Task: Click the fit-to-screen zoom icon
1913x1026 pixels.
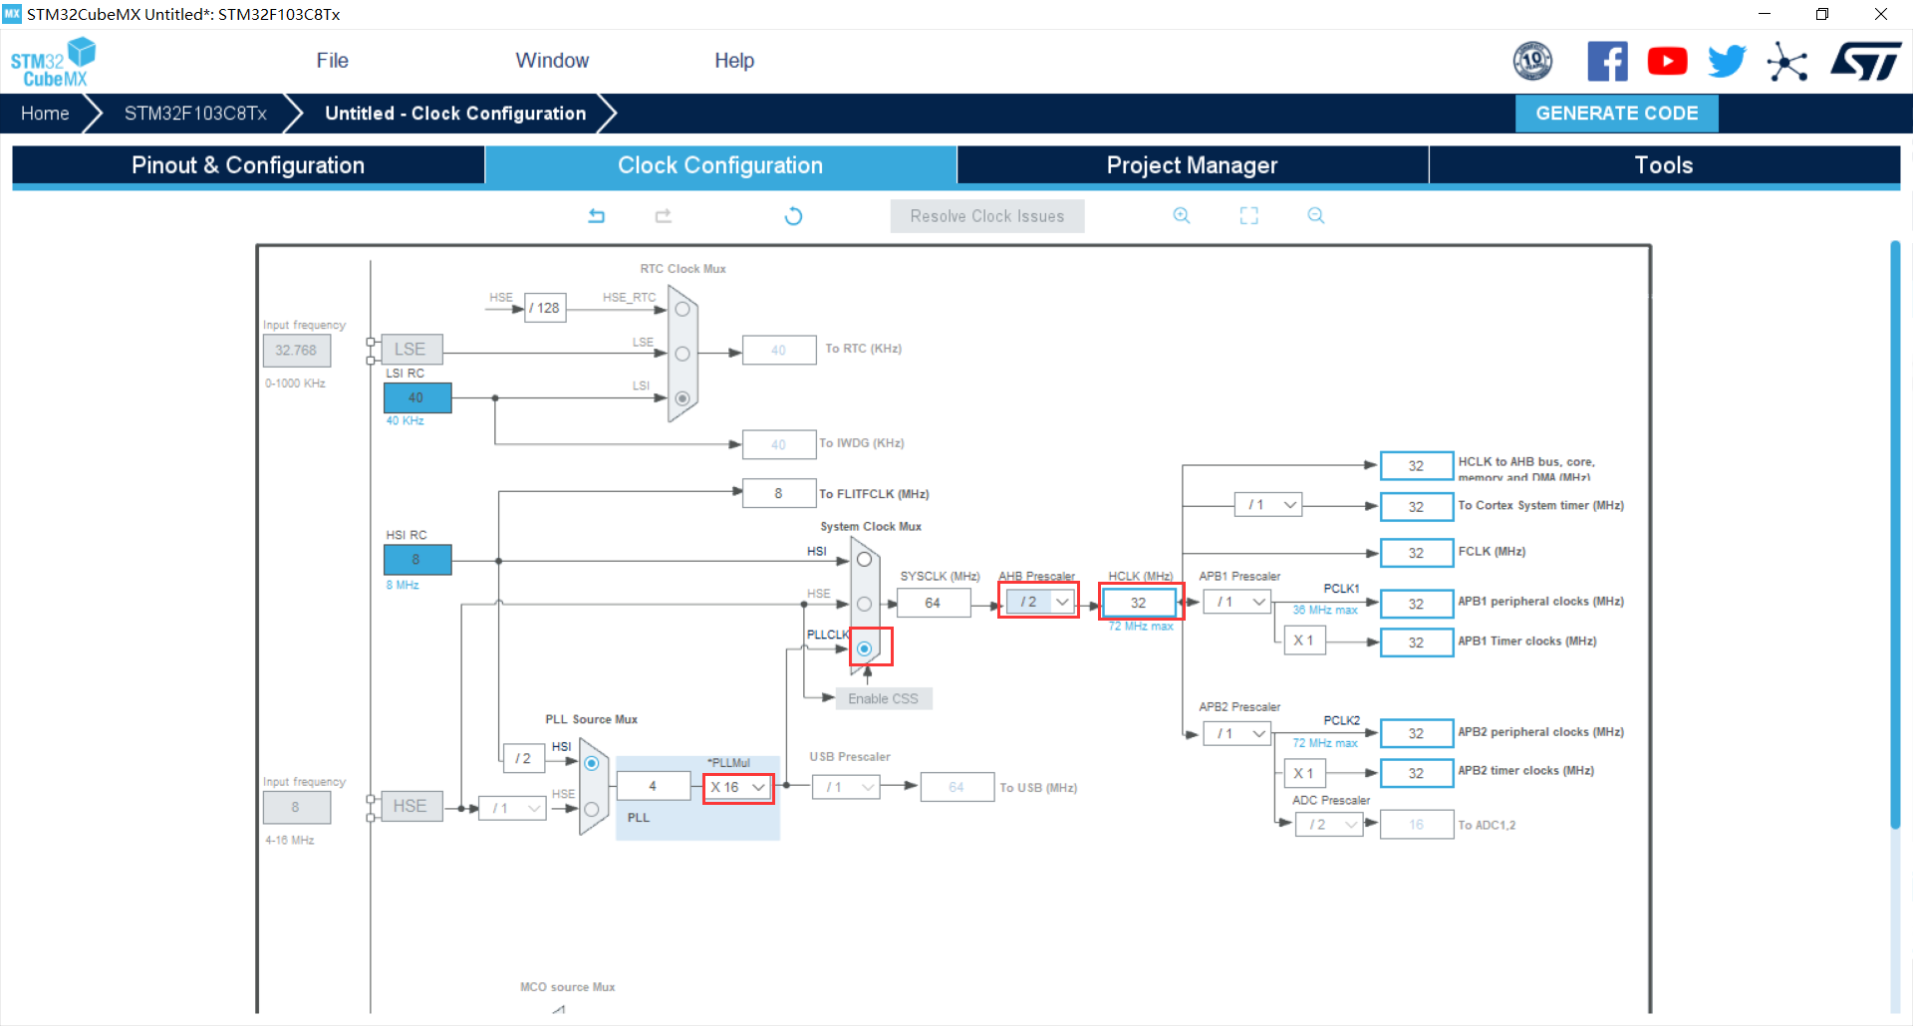Action: pyautogui.click(x=1248, y=215)
